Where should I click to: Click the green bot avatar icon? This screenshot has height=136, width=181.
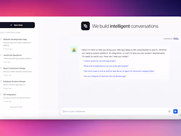[x=74, y=50]
